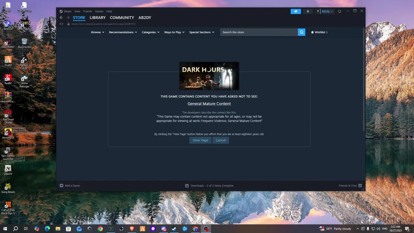Expand the Browse dropdown
The width and height of the screenshot is (414, 233).
pyautogui.click(x=97, y=32)
